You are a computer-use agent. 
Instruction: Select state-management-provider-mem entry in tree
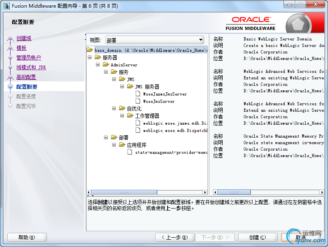click(x=171, y=153)
